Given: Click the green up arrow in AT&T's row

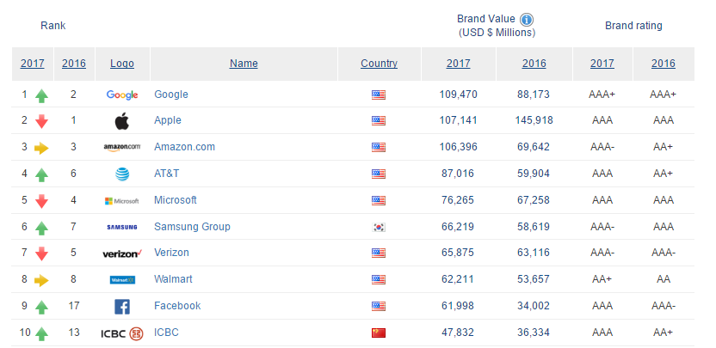Looking at the screenshot, I should pyautogui.click(x=41, y=175).
